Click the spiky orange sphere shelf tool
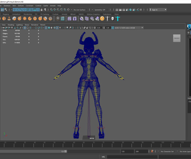This screenshot has height=159, width=191. [x=25, y=19]
